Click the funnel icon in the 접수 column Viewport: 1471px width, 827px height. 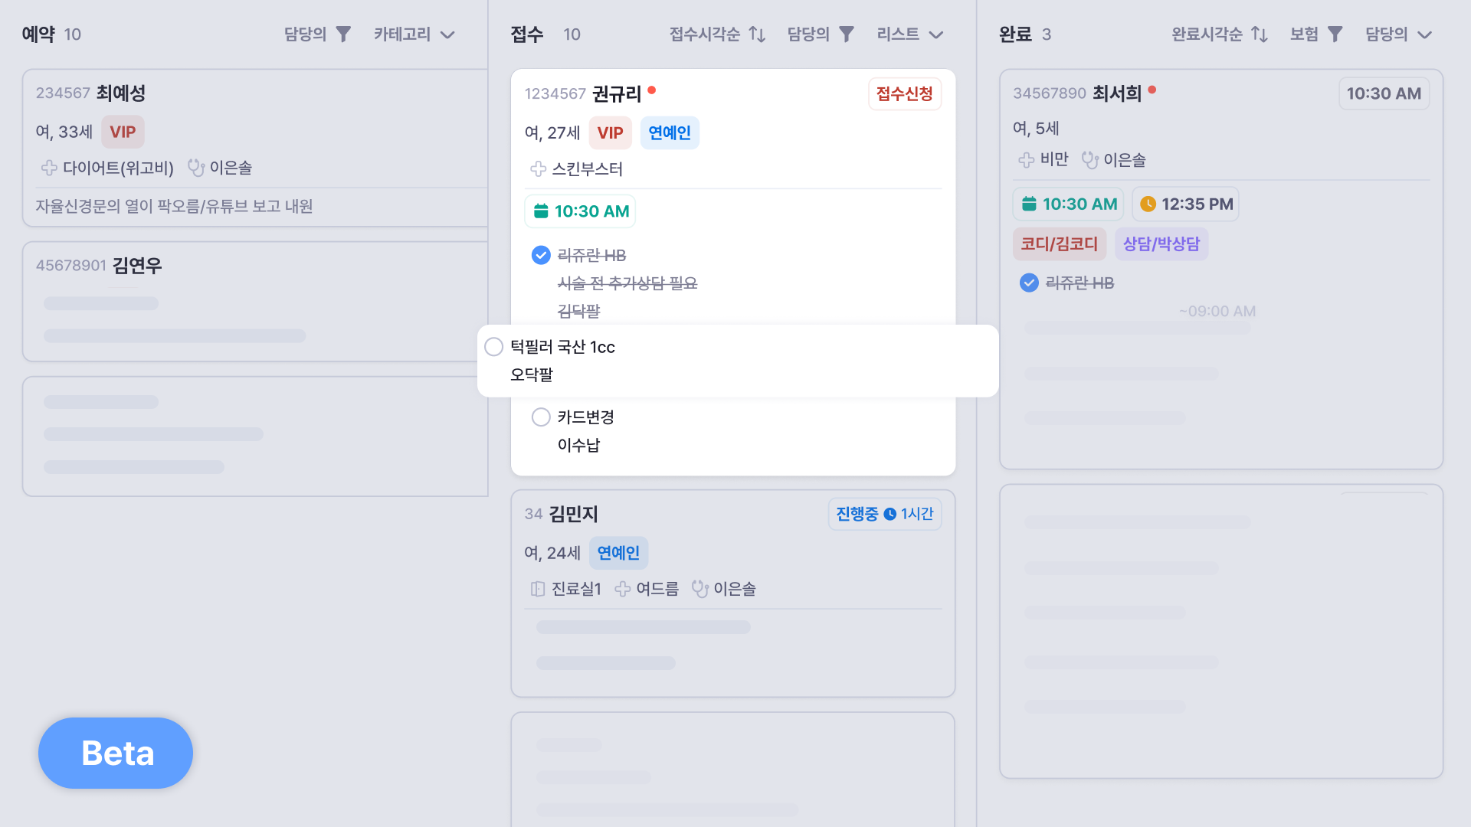coord(847,34)
